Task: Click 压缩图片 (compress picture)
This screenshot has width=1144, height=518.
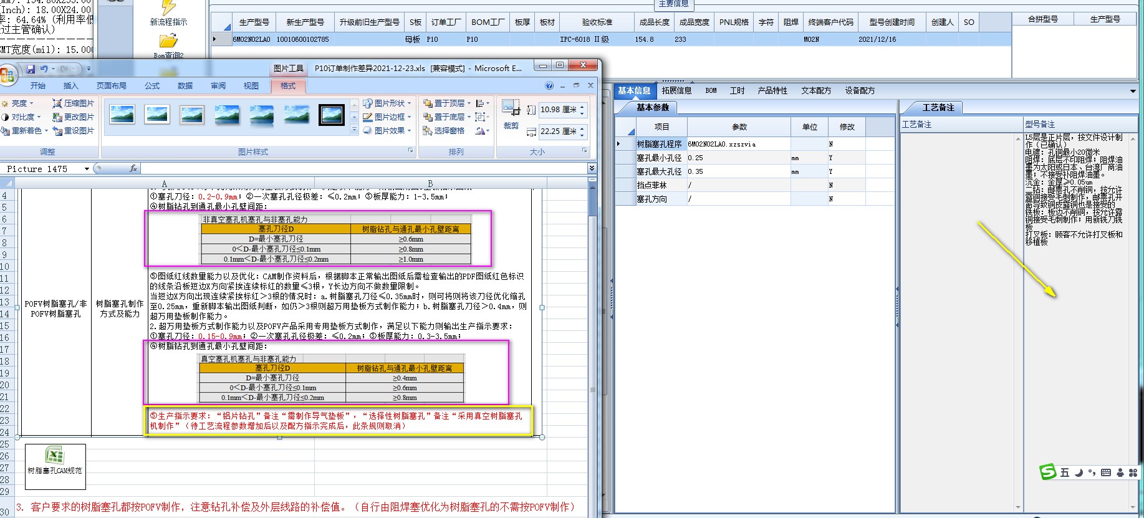Action: 73,103
